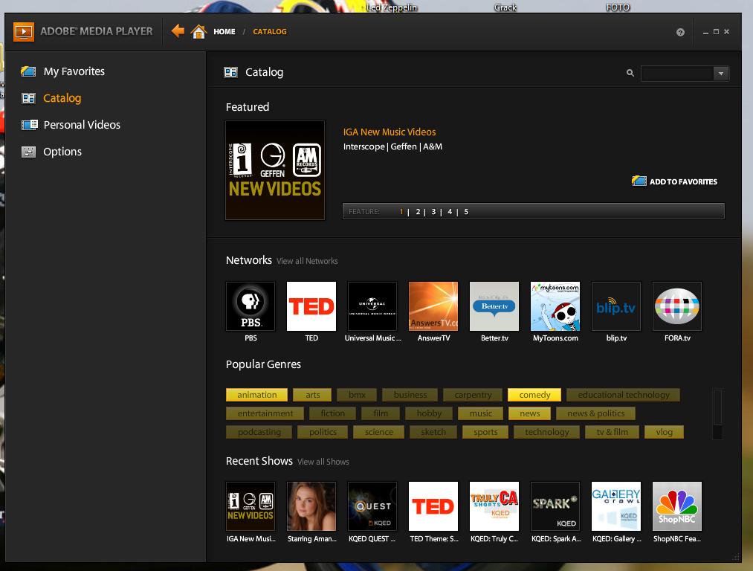Click the orange back arrow icon
753x571 pixels.
[178, 31]
